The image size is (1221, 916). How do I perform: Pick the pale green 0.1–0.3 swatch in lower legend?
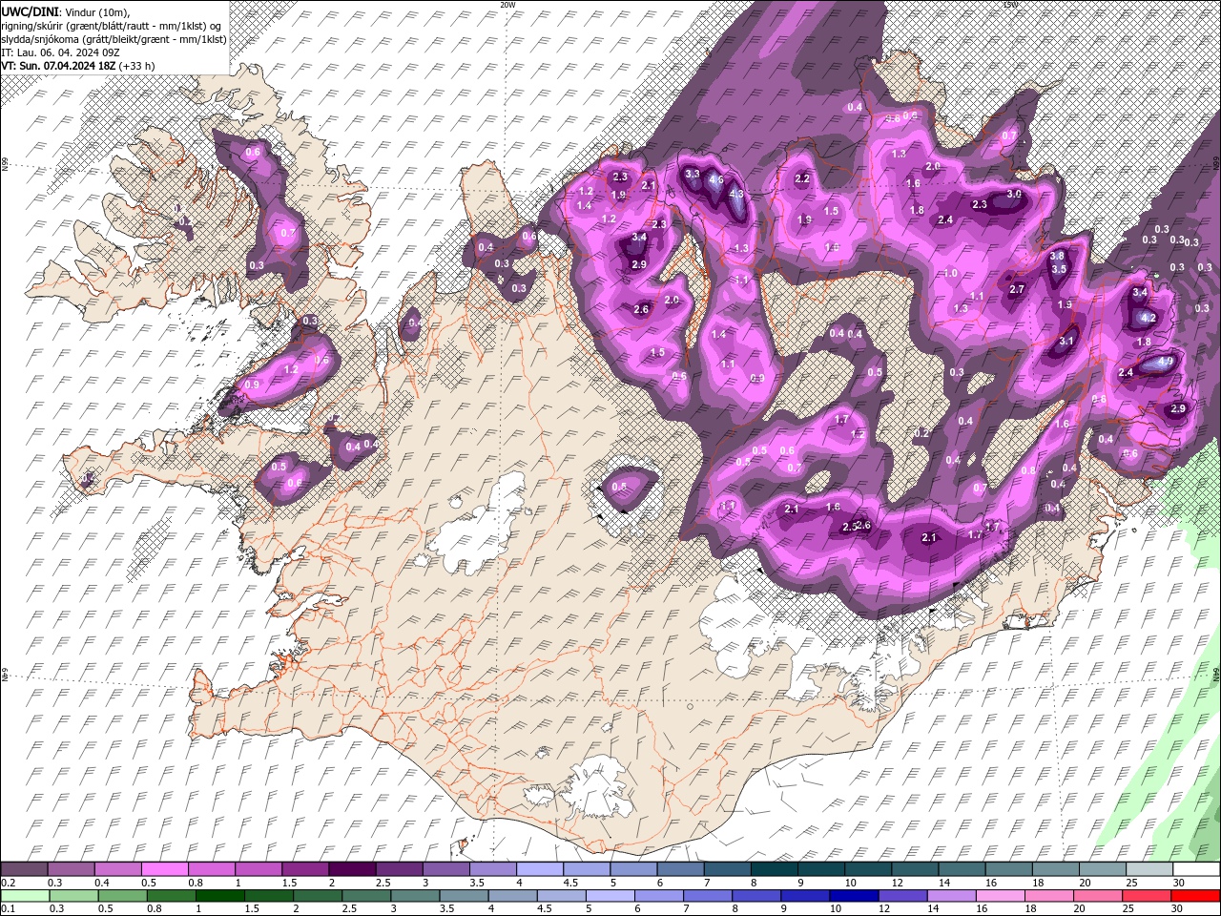[x=25, y=895]
